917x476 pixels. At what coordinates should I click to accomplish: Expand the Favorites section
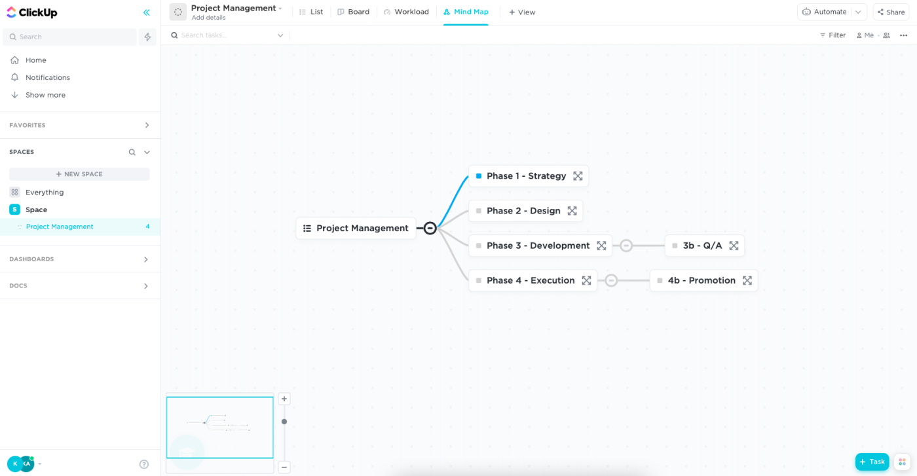(x=147, y=125)
